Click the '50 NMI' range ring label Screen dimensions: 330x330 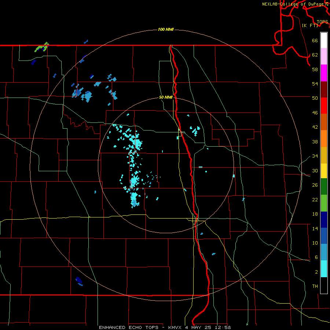click(x=166, y=97)
